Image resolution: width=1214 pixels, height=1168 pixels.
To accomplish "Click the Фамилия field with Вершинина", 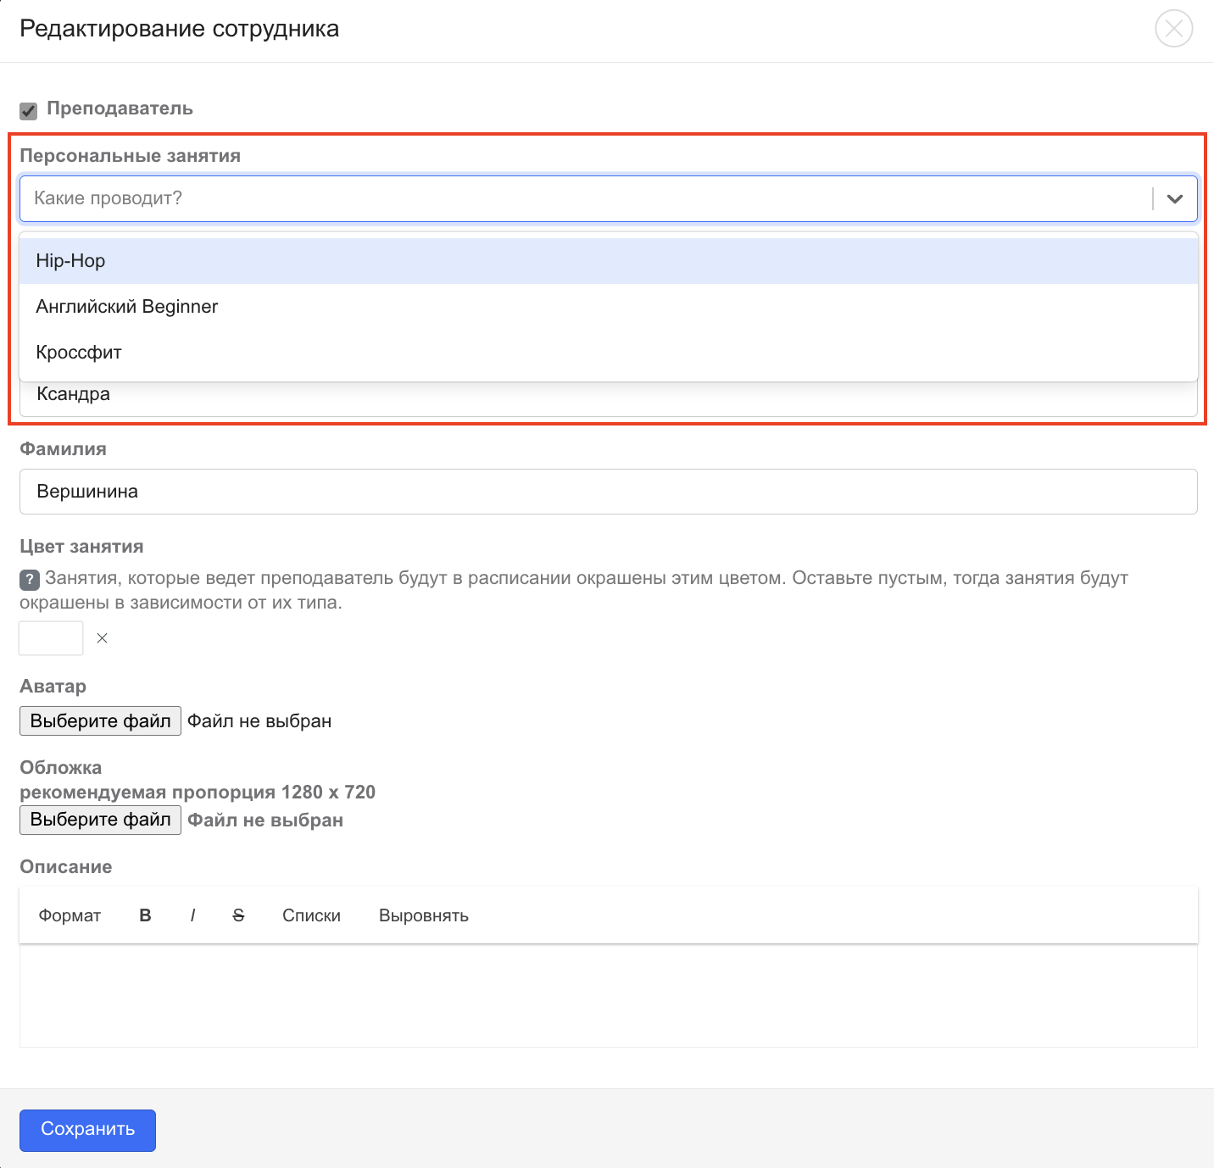I will tap(608, 492).
